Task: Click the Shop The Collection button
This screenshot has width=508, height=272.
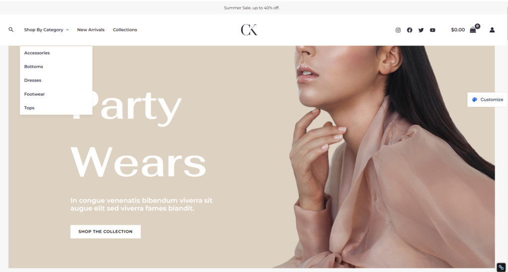Action: click(x=106, y=231)
